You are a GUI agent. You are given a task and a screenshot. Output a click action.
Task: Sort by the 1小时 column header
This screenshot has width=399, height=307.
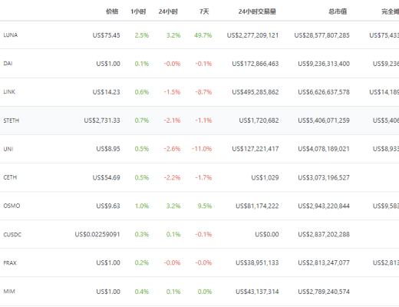pyautogui.click(x=138, y=12)
